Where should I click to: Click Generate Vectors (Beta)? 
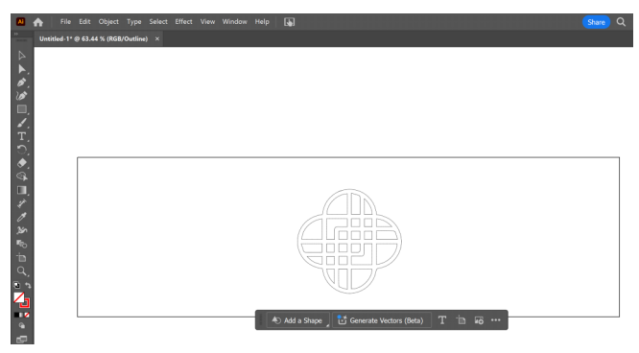coord(382,320)
